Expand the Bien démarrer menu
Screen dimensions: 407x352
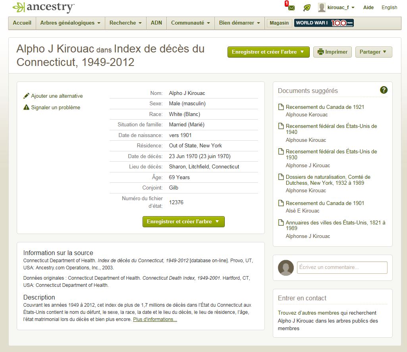coord(239,23)
